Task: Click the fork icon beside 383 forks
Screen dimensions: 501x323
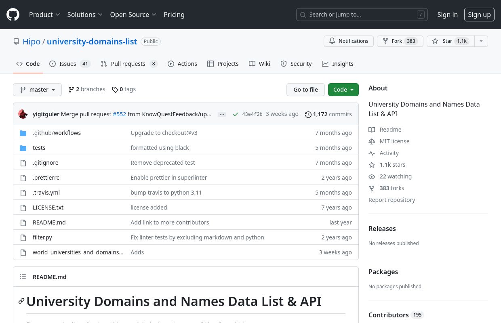Action: [372, 188]
